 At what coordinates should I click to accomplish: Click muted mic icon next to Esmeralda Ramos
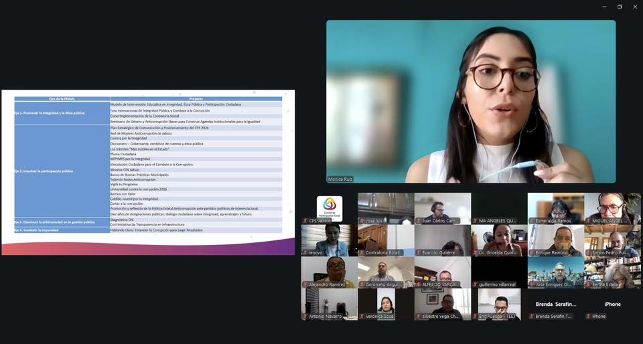(x=532, y=221)
